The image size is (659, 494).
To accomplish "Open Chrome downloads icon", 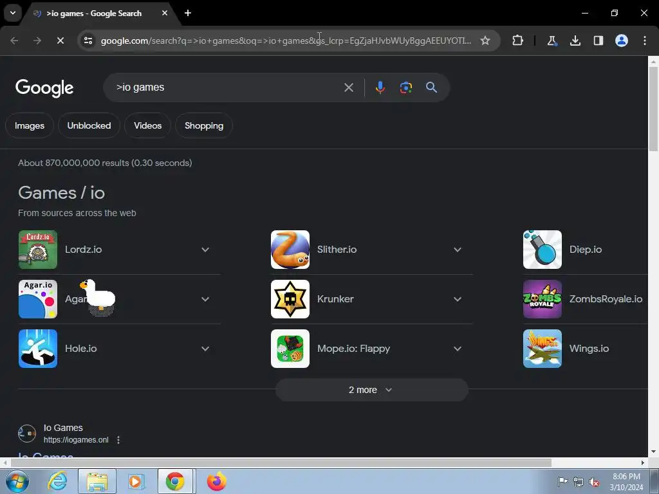I will (575, 41).
